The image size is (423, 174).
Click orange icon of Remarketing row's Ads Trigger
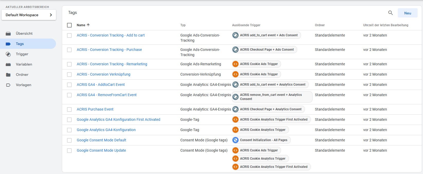pos(236,64)
